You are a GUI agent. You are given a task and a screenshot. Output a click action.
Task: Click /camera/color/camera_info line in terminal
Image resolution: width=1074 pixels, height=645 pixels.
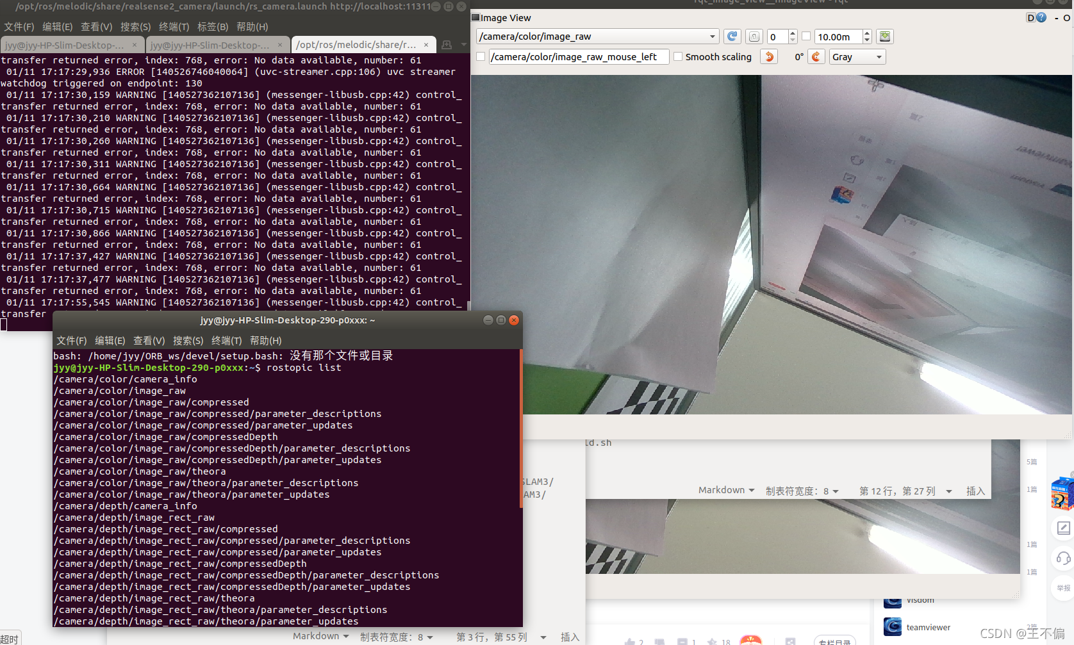tap(126, 379)
